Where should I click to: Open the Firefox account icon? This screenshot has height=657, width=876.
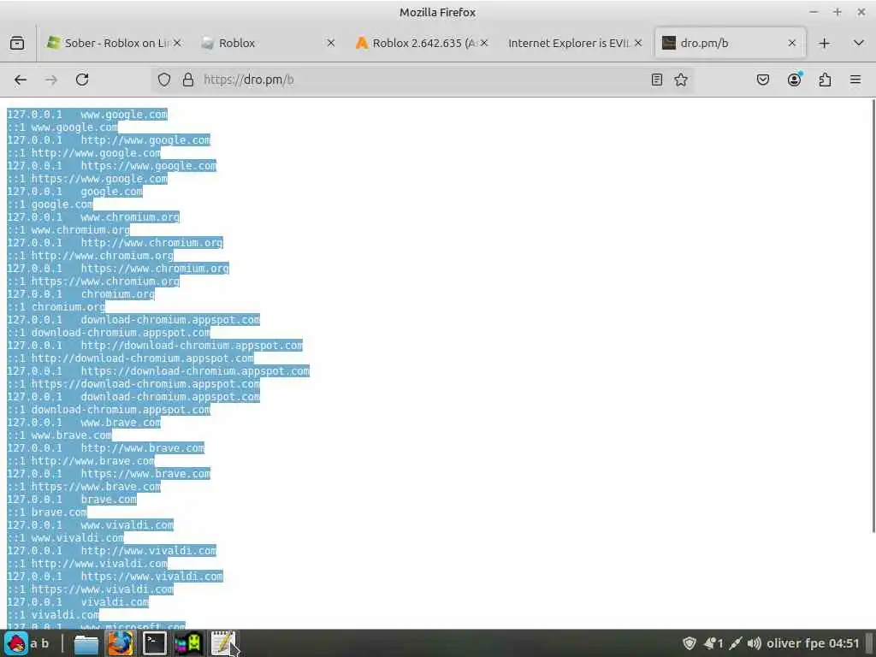[x=794, y=80]
